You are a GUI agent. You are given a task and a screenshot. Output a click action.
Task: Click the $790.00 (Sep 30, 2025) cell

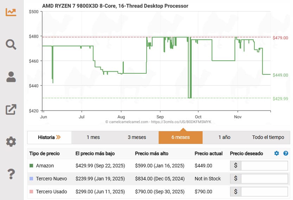[x=160, y=192]
